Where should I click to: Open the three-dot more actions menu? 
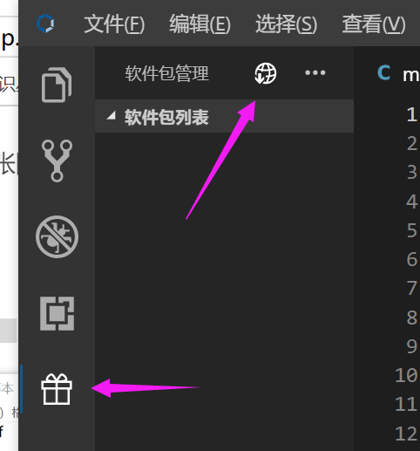point(315,72)
